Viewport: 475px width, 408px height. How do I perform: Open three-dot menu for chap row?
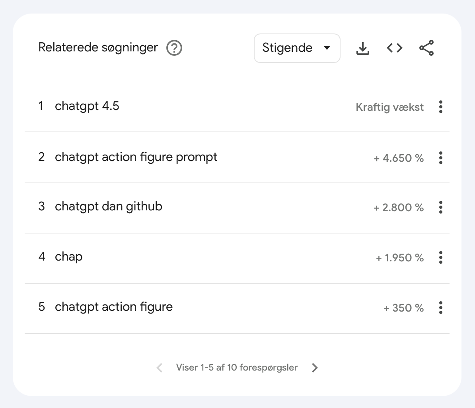tap(440, 257)
